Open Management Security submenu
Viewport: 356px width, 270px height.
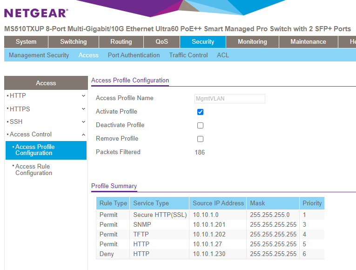39,55
